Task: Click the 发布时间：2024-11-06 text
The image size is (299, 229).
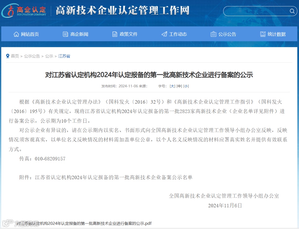Action: (120, 86)
